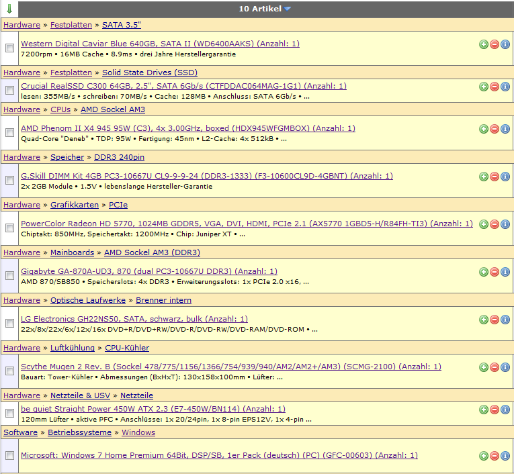Show info for Scythe Mugen 2 cooler
The image size is (514, 474).
click(x=505, y=367)
